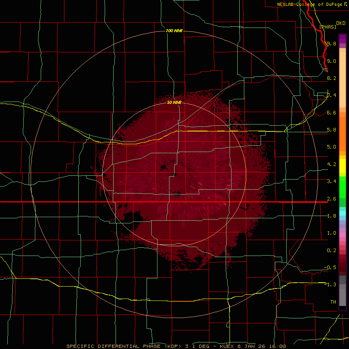Viewport: 349px width, 349px height.
Task: Click the 100 NMI range ring label
Action: coord(174,31)
